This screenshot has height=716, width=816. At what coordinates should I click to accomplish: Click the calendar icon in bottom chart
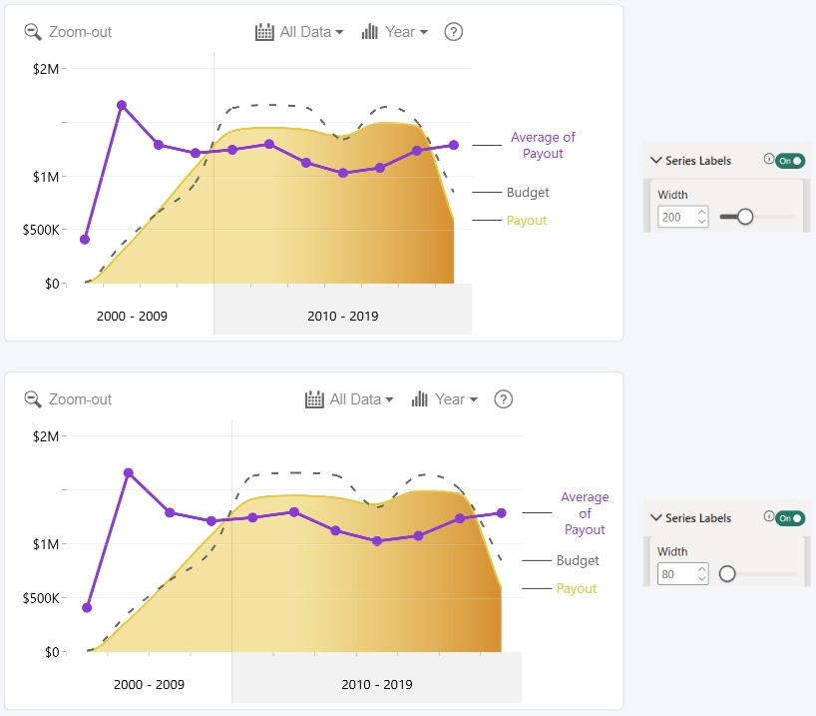point(314,399)
